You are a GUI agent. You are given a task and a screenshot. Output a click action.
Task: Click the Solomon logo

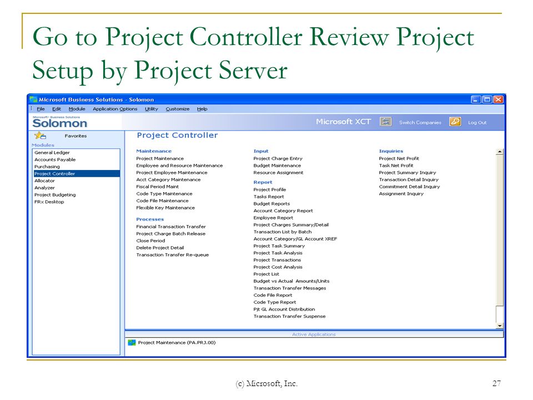point(60,122)
